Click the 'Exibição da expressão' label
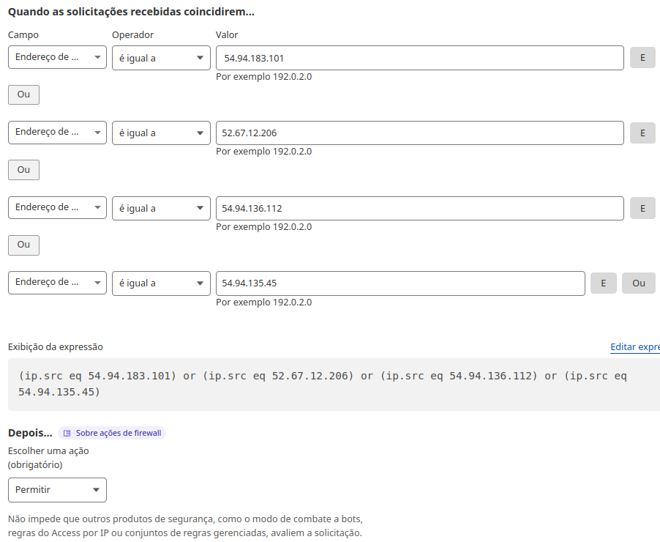660x542 pixels. click(x=56, y=347)
